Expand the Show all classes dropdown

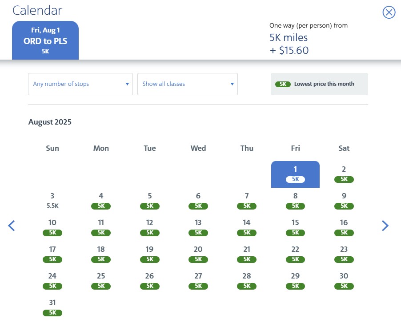[188, 84]
